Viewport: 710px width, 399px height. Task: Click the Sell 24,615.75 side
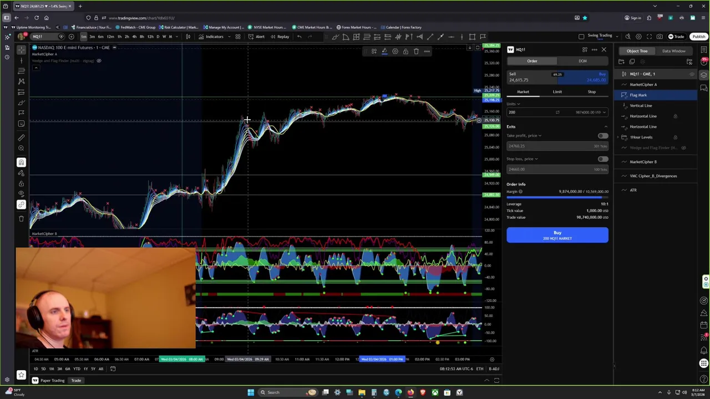tap(531, 77)
